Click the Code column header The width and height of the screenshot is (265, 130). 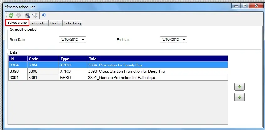(x=43, y=59)
